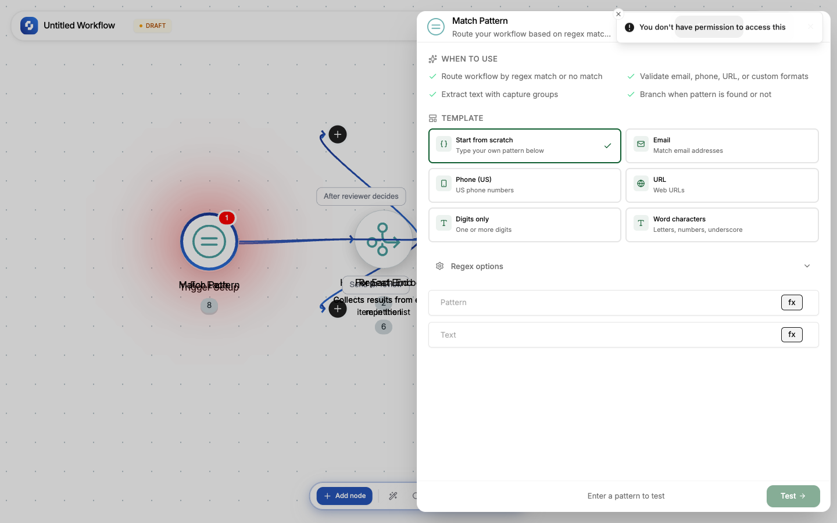The width and height of the screenshot is (837, 523).
Task: Select the URL template card
Action: pos(722,185)
